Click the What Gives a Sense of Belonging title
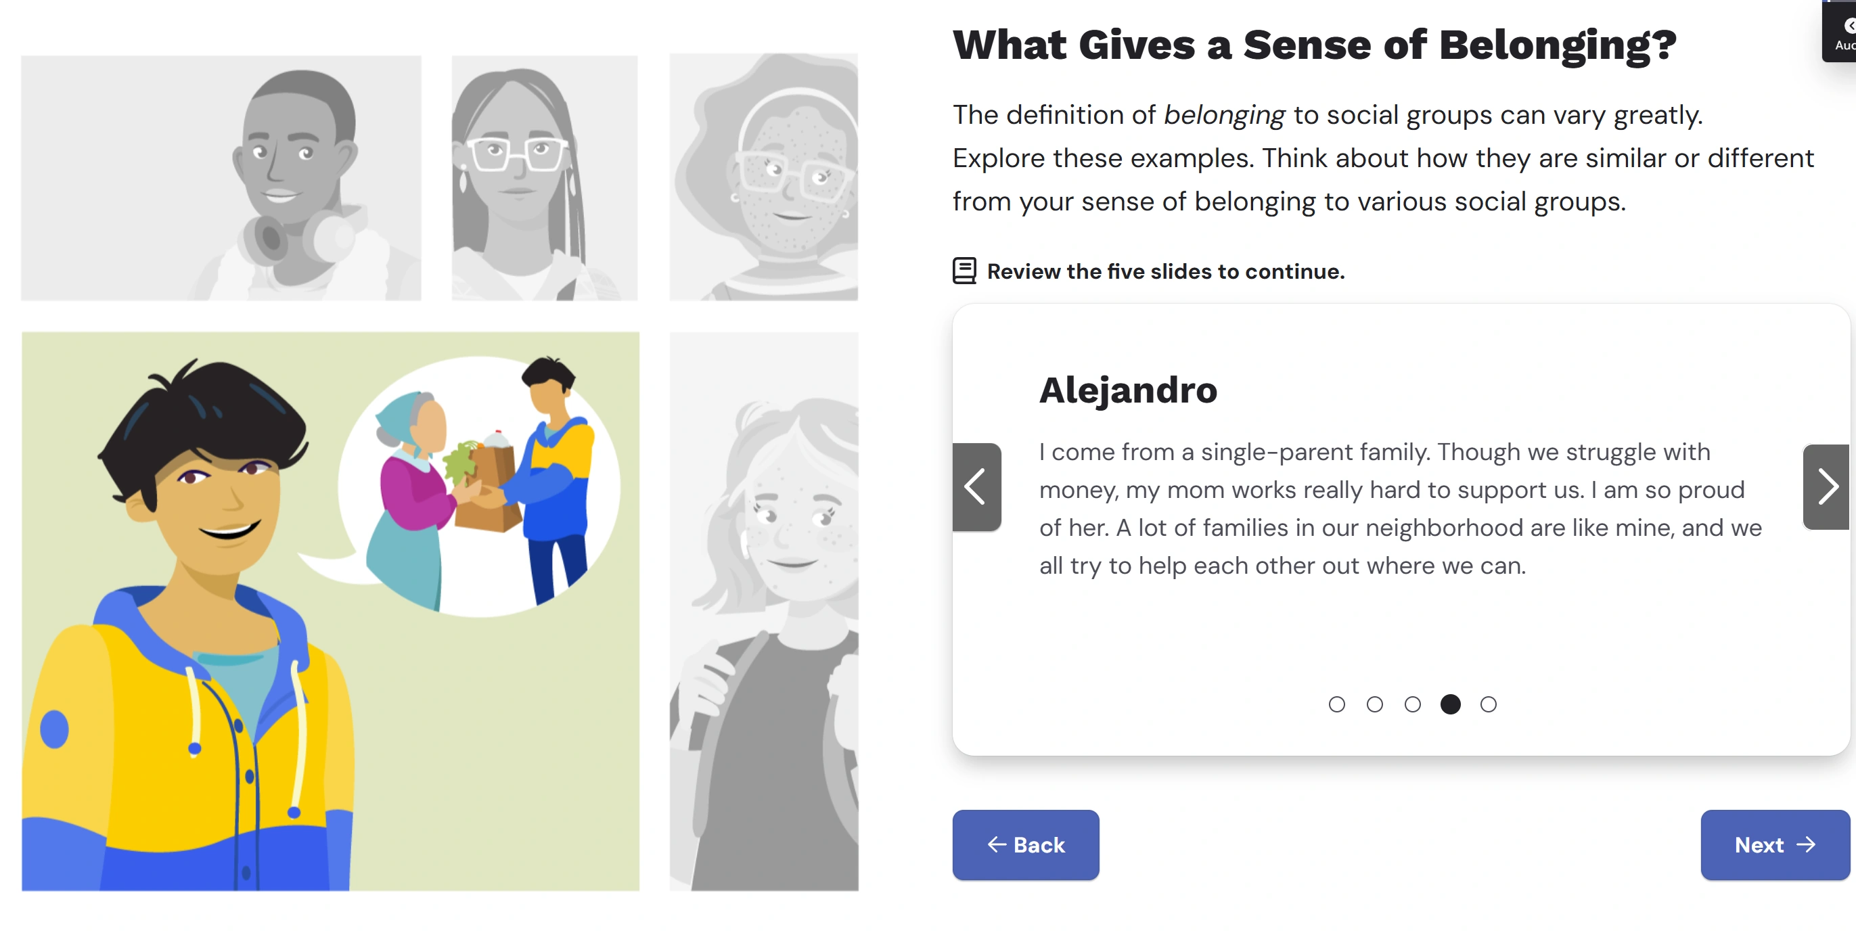Screen dimensions: 1856x933 pos(1314,45)
